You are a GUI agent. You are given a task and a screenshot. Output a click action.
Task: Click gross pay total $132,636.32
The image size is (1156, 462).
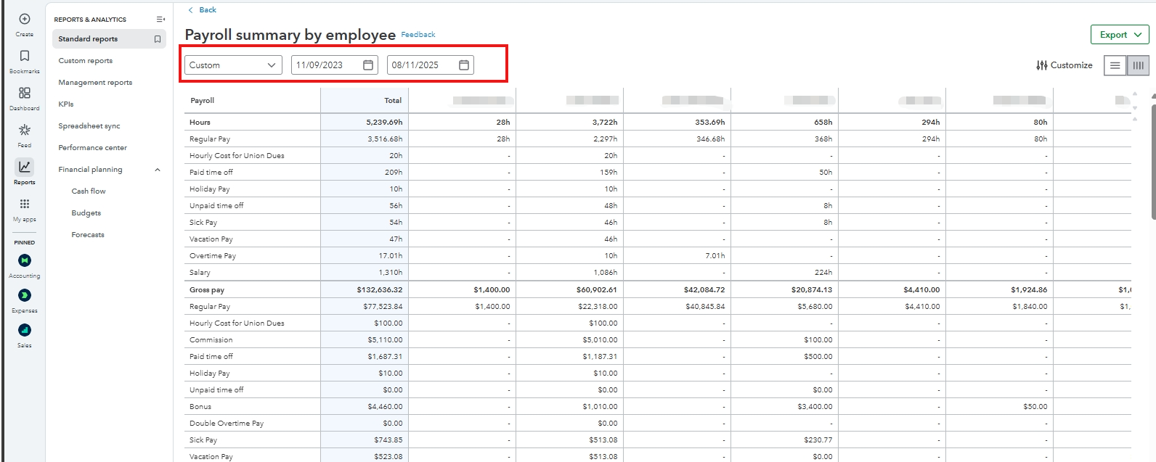pos(379,290)
